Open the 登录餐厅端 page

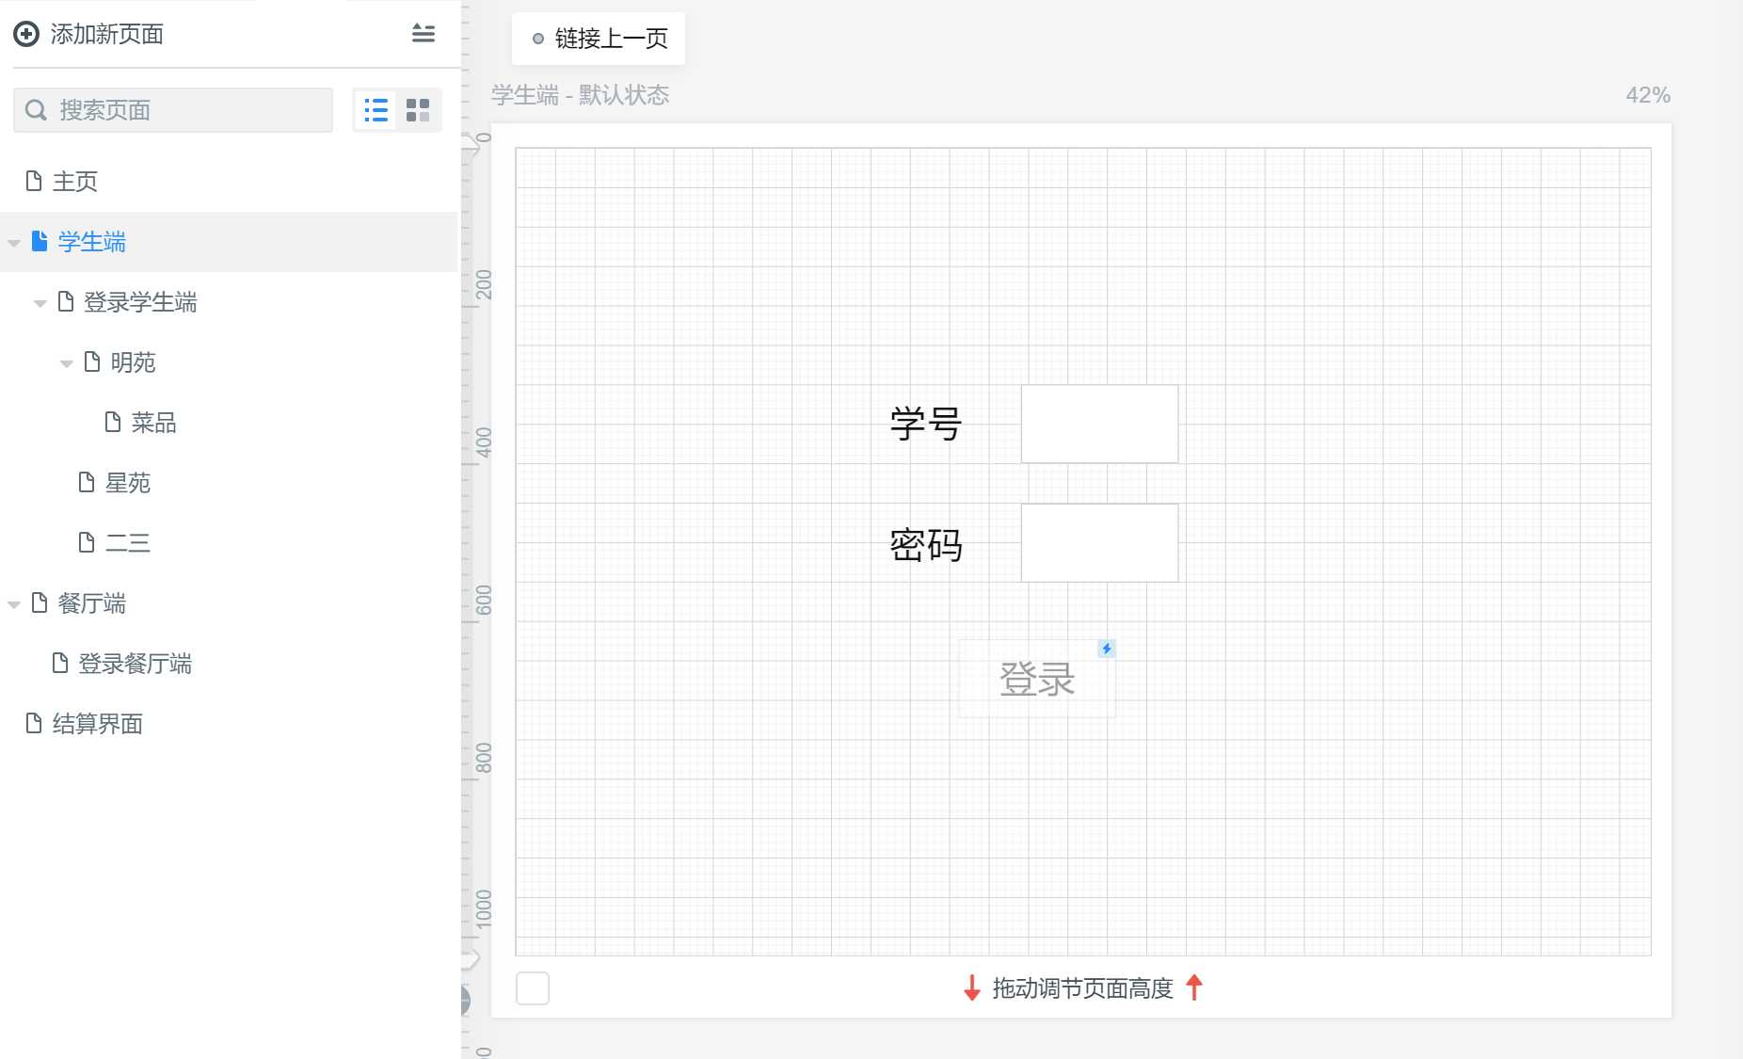point(136,664)
